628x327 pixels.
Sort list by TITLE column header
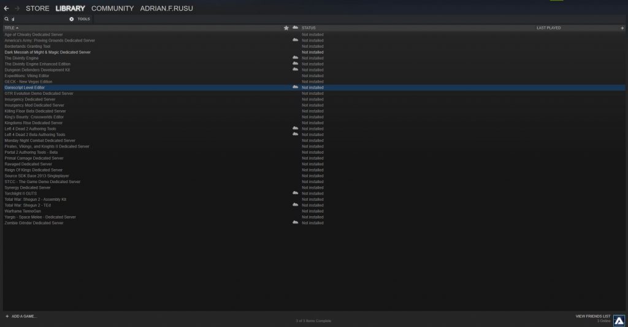pyautogui.click(x=11, y=28)
